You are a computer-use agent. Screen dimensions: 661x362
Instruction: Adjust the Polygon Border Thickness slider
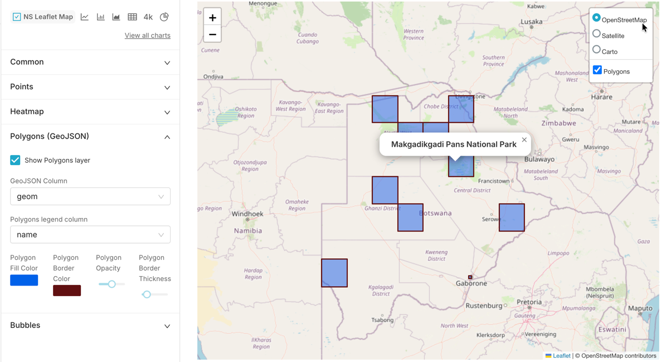click(147, 295)
